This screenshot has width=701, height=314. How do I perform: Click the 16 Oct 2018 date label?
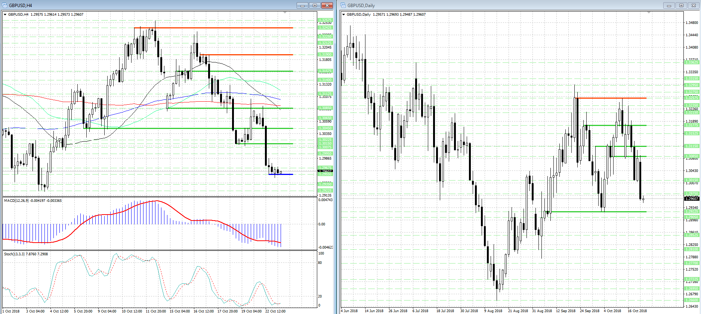click(637, 311)
